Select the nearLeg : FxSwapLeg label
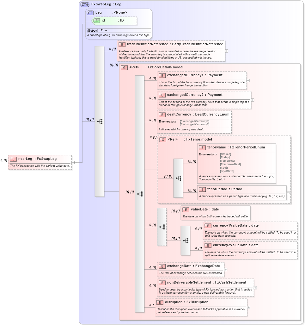305x325 pixels. click(37, 159)
